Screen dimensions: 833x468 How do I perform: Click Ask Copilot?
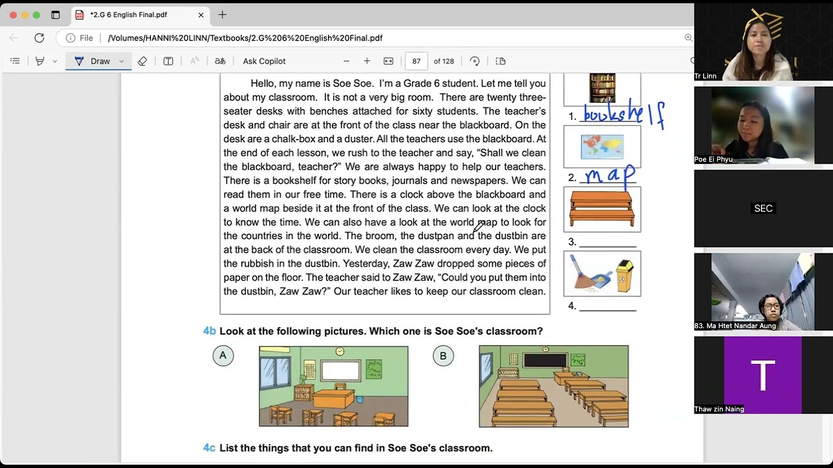coord(264,61)
